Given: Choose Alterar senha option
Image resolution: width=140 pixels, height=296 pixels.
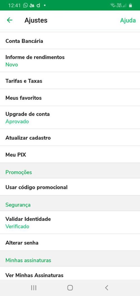Looking at the screenshot, I should click(x=70, y=242).
